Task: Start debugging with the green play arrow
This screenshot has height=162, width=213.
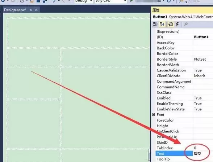Action: [131, 1]
